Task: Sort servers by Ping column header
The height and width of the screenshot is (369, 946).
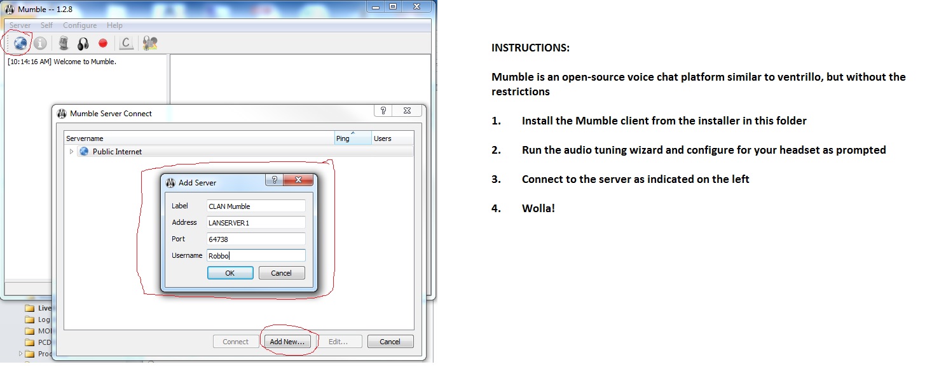Action: (353, 138)
